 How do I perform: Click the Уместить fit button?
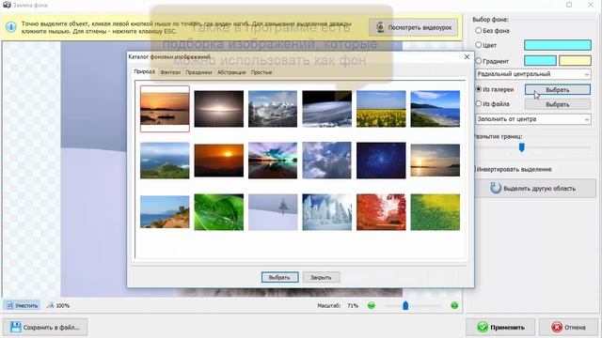22,305
